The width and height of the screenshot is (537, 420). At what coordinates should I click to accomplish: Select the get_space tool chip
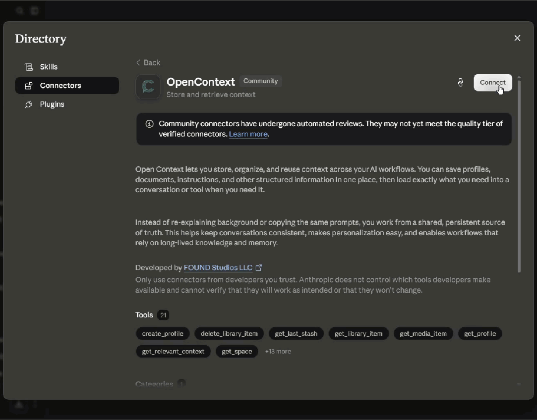pyautogui.click(x=236, y=352)
